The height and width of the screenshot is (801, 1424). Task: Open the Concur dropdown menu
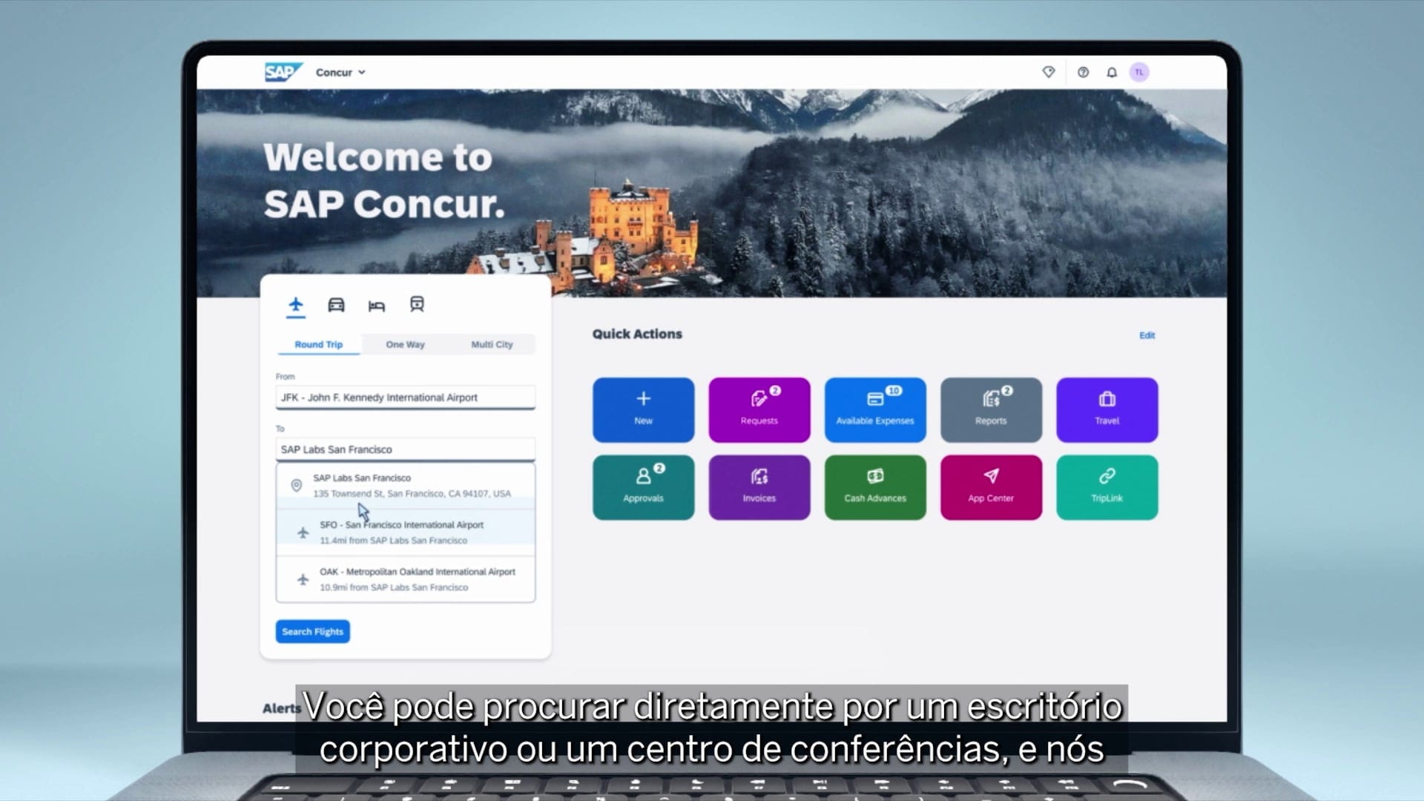(340, 73)
